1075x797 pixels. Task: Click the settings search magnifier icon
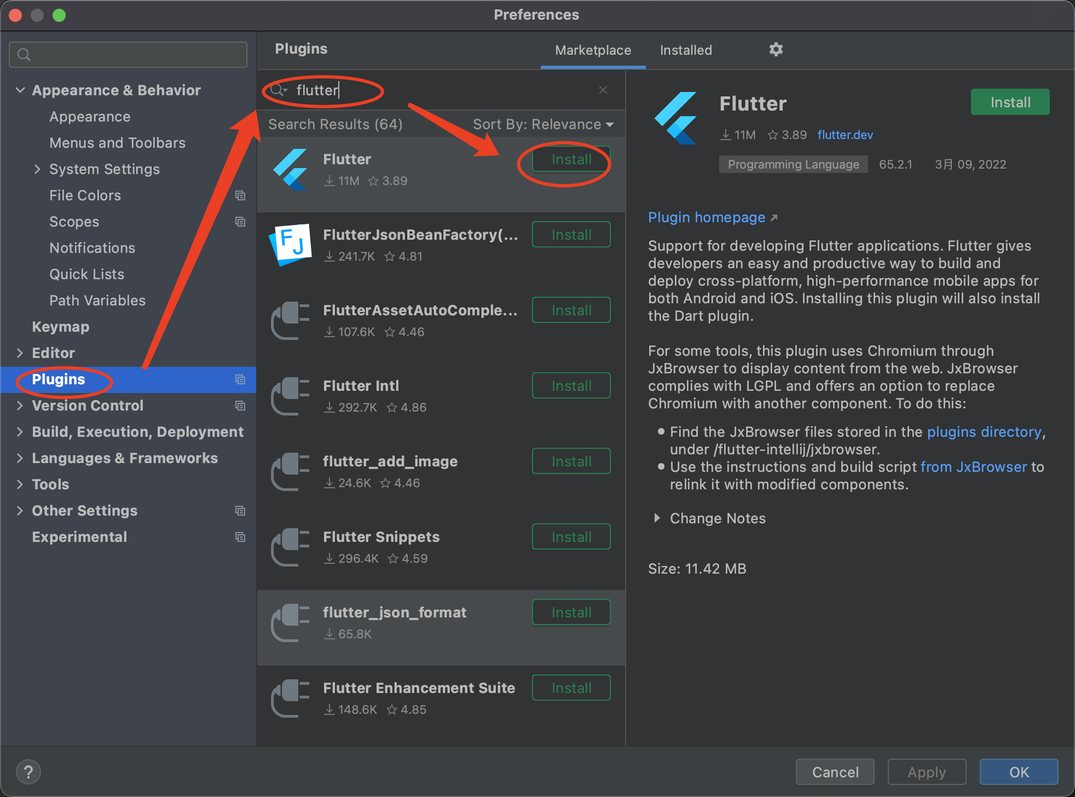(x=24, y=55)
